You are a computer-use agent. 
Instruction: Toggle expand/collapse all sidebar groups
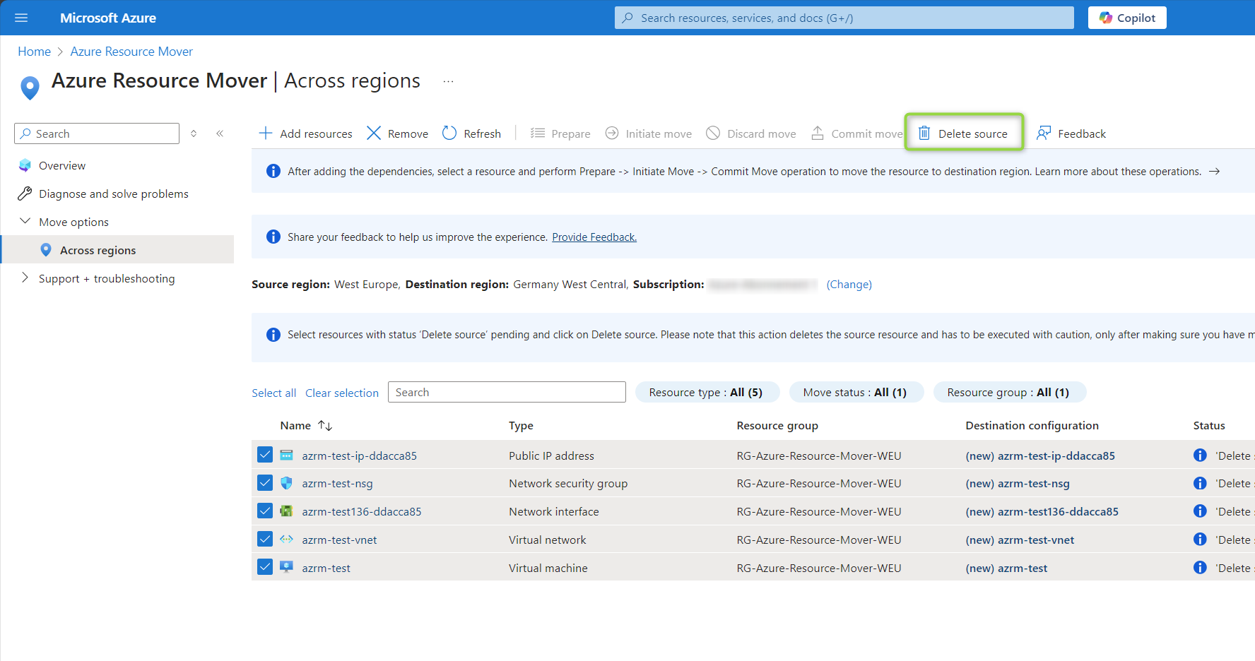click(194, 133)
